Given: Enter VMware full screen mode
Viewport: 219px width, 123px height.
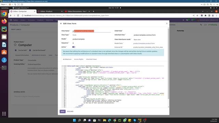Looking at the screenshot, I should tap(18, 4).
